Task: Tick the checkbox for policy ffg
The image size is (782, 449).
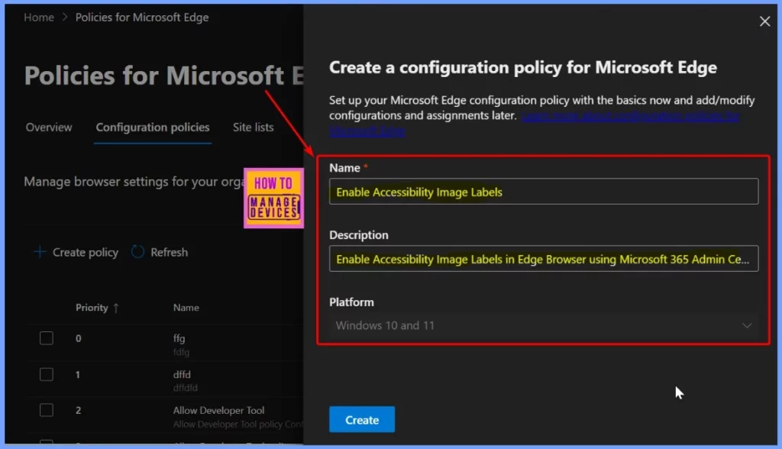Action: point(47,338)
